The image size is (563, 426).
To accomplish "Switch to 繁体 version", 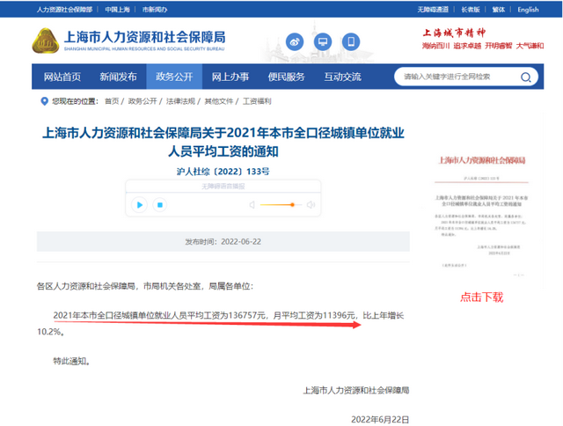I will pyautogui.click(x=499, y=10).
